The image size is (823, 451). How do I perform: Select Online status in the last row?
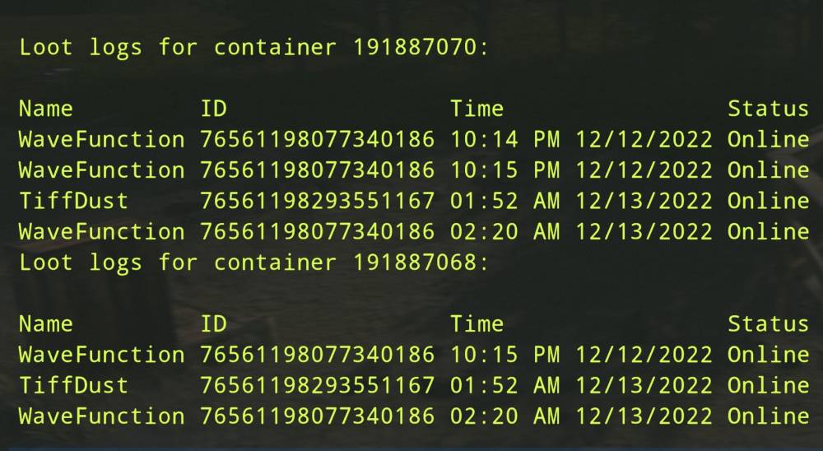pyautogui.click(x=768, y=416)
